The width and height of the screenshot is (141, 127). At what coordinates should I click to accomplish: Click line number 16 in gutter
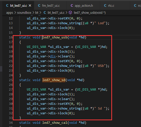[x=11, y=37]
